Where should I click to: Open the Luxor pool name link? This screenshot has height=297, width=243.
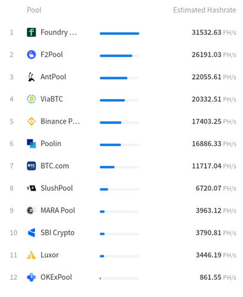[x=49, y=255]
